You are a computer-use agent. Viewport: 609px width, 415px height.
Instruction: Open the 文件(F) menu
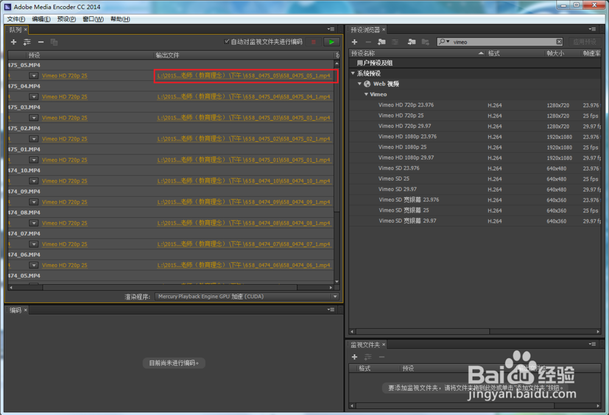click(16, 19)
